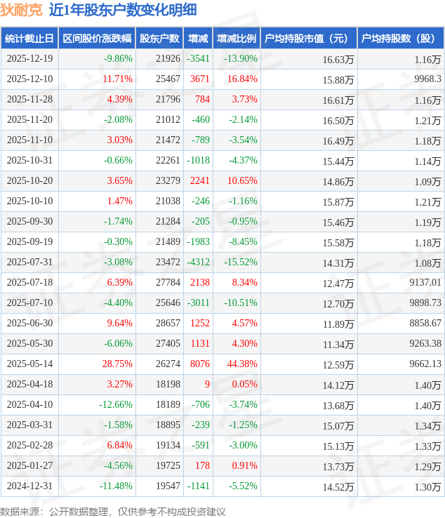This screenshot has width=445, height=518.
Task: Select the 2025-07-31 date row
Action: [29, 263]
